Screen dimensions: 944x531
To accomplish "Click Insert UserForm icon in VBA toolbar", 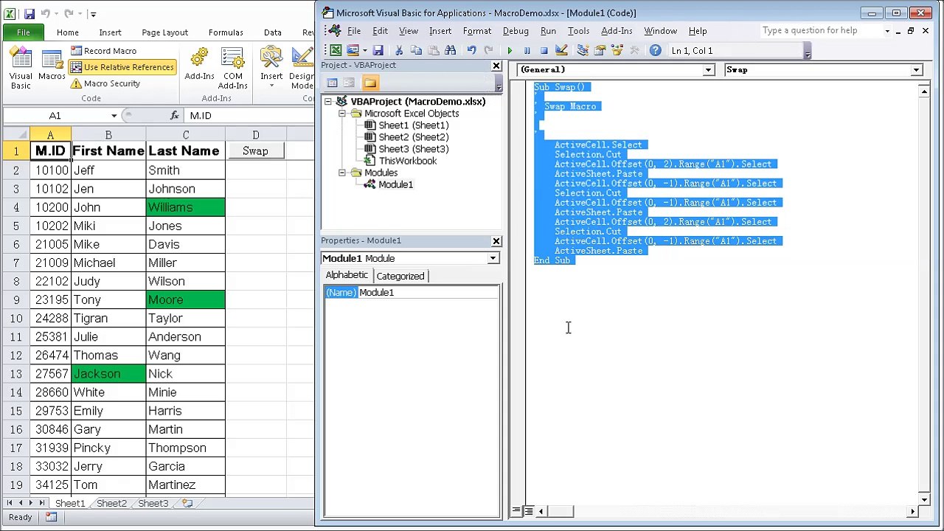I will [x=353, y=51].
